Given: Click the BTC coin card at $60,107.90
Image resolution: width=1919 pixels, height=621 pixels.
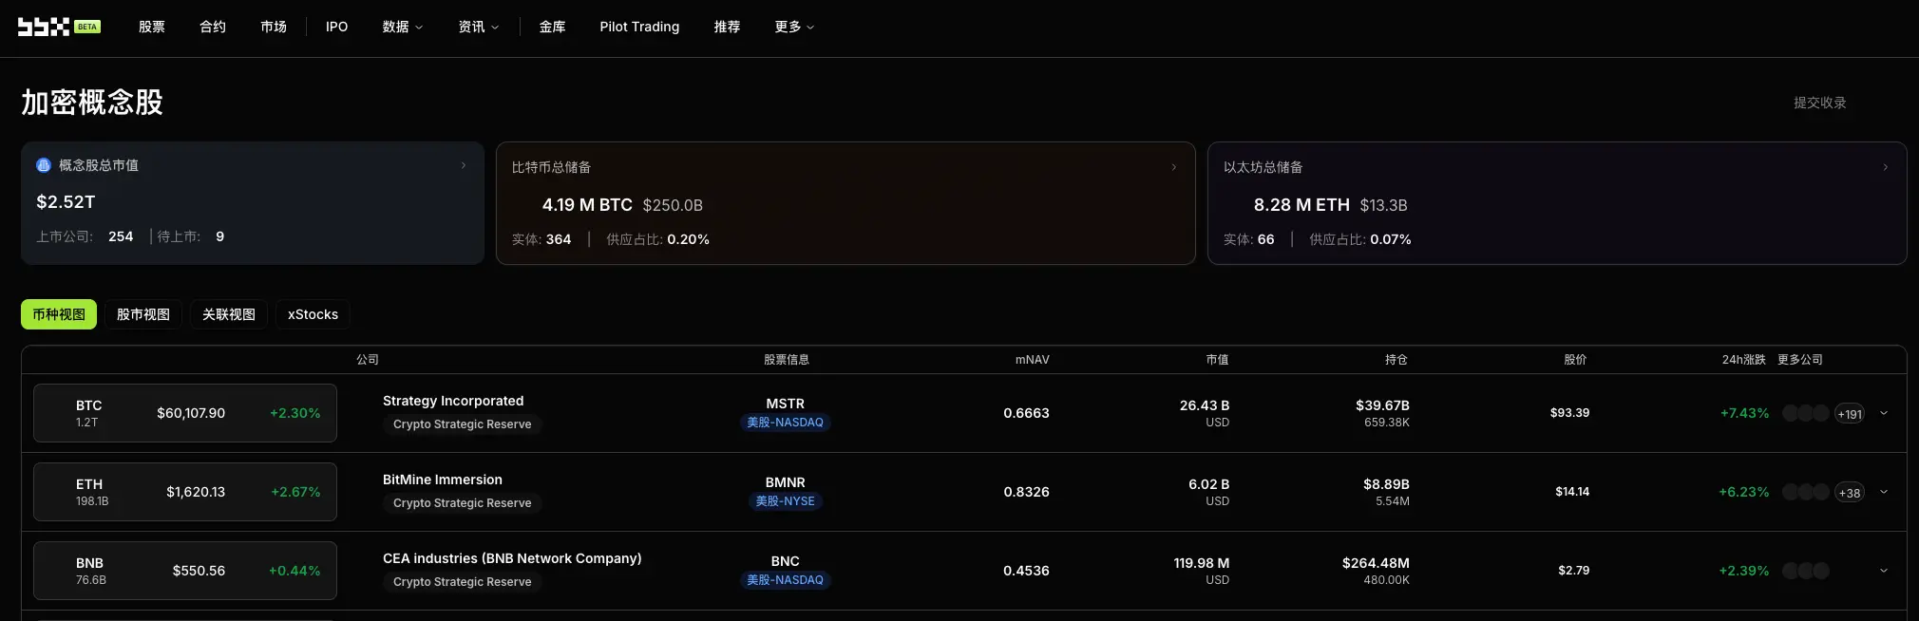Looking at the screenshot, I should coord(185,413).
